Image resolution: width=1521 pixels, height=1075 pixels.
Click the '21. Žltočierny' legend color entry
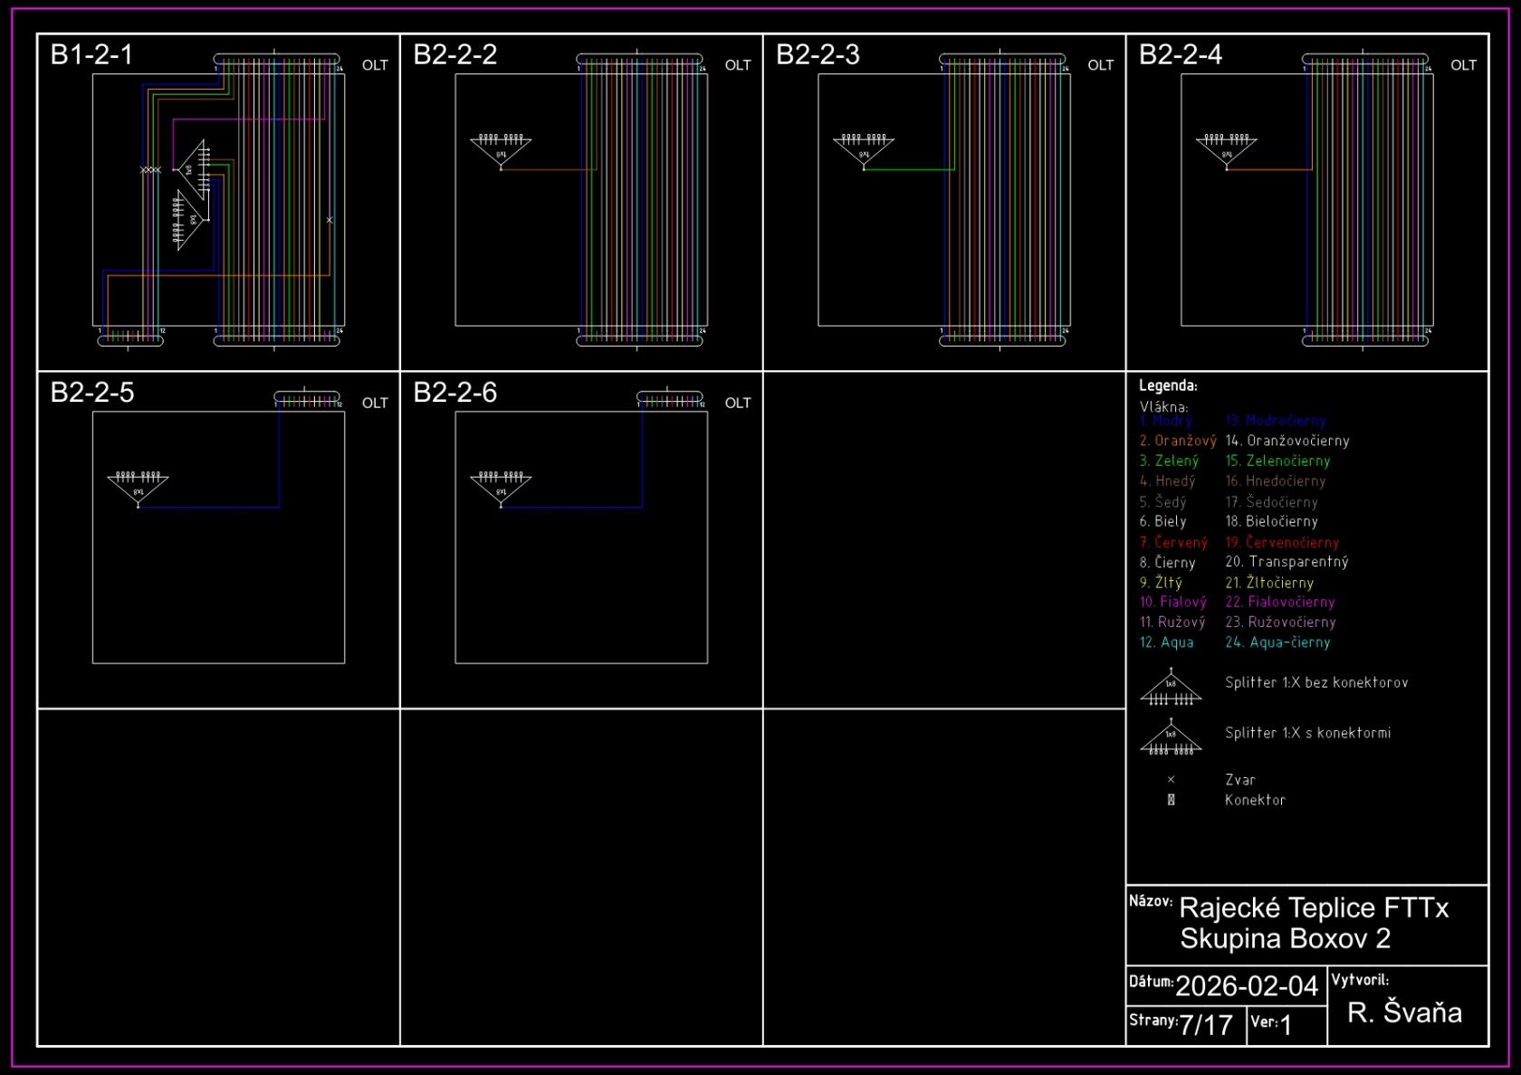click(1269, 583)
